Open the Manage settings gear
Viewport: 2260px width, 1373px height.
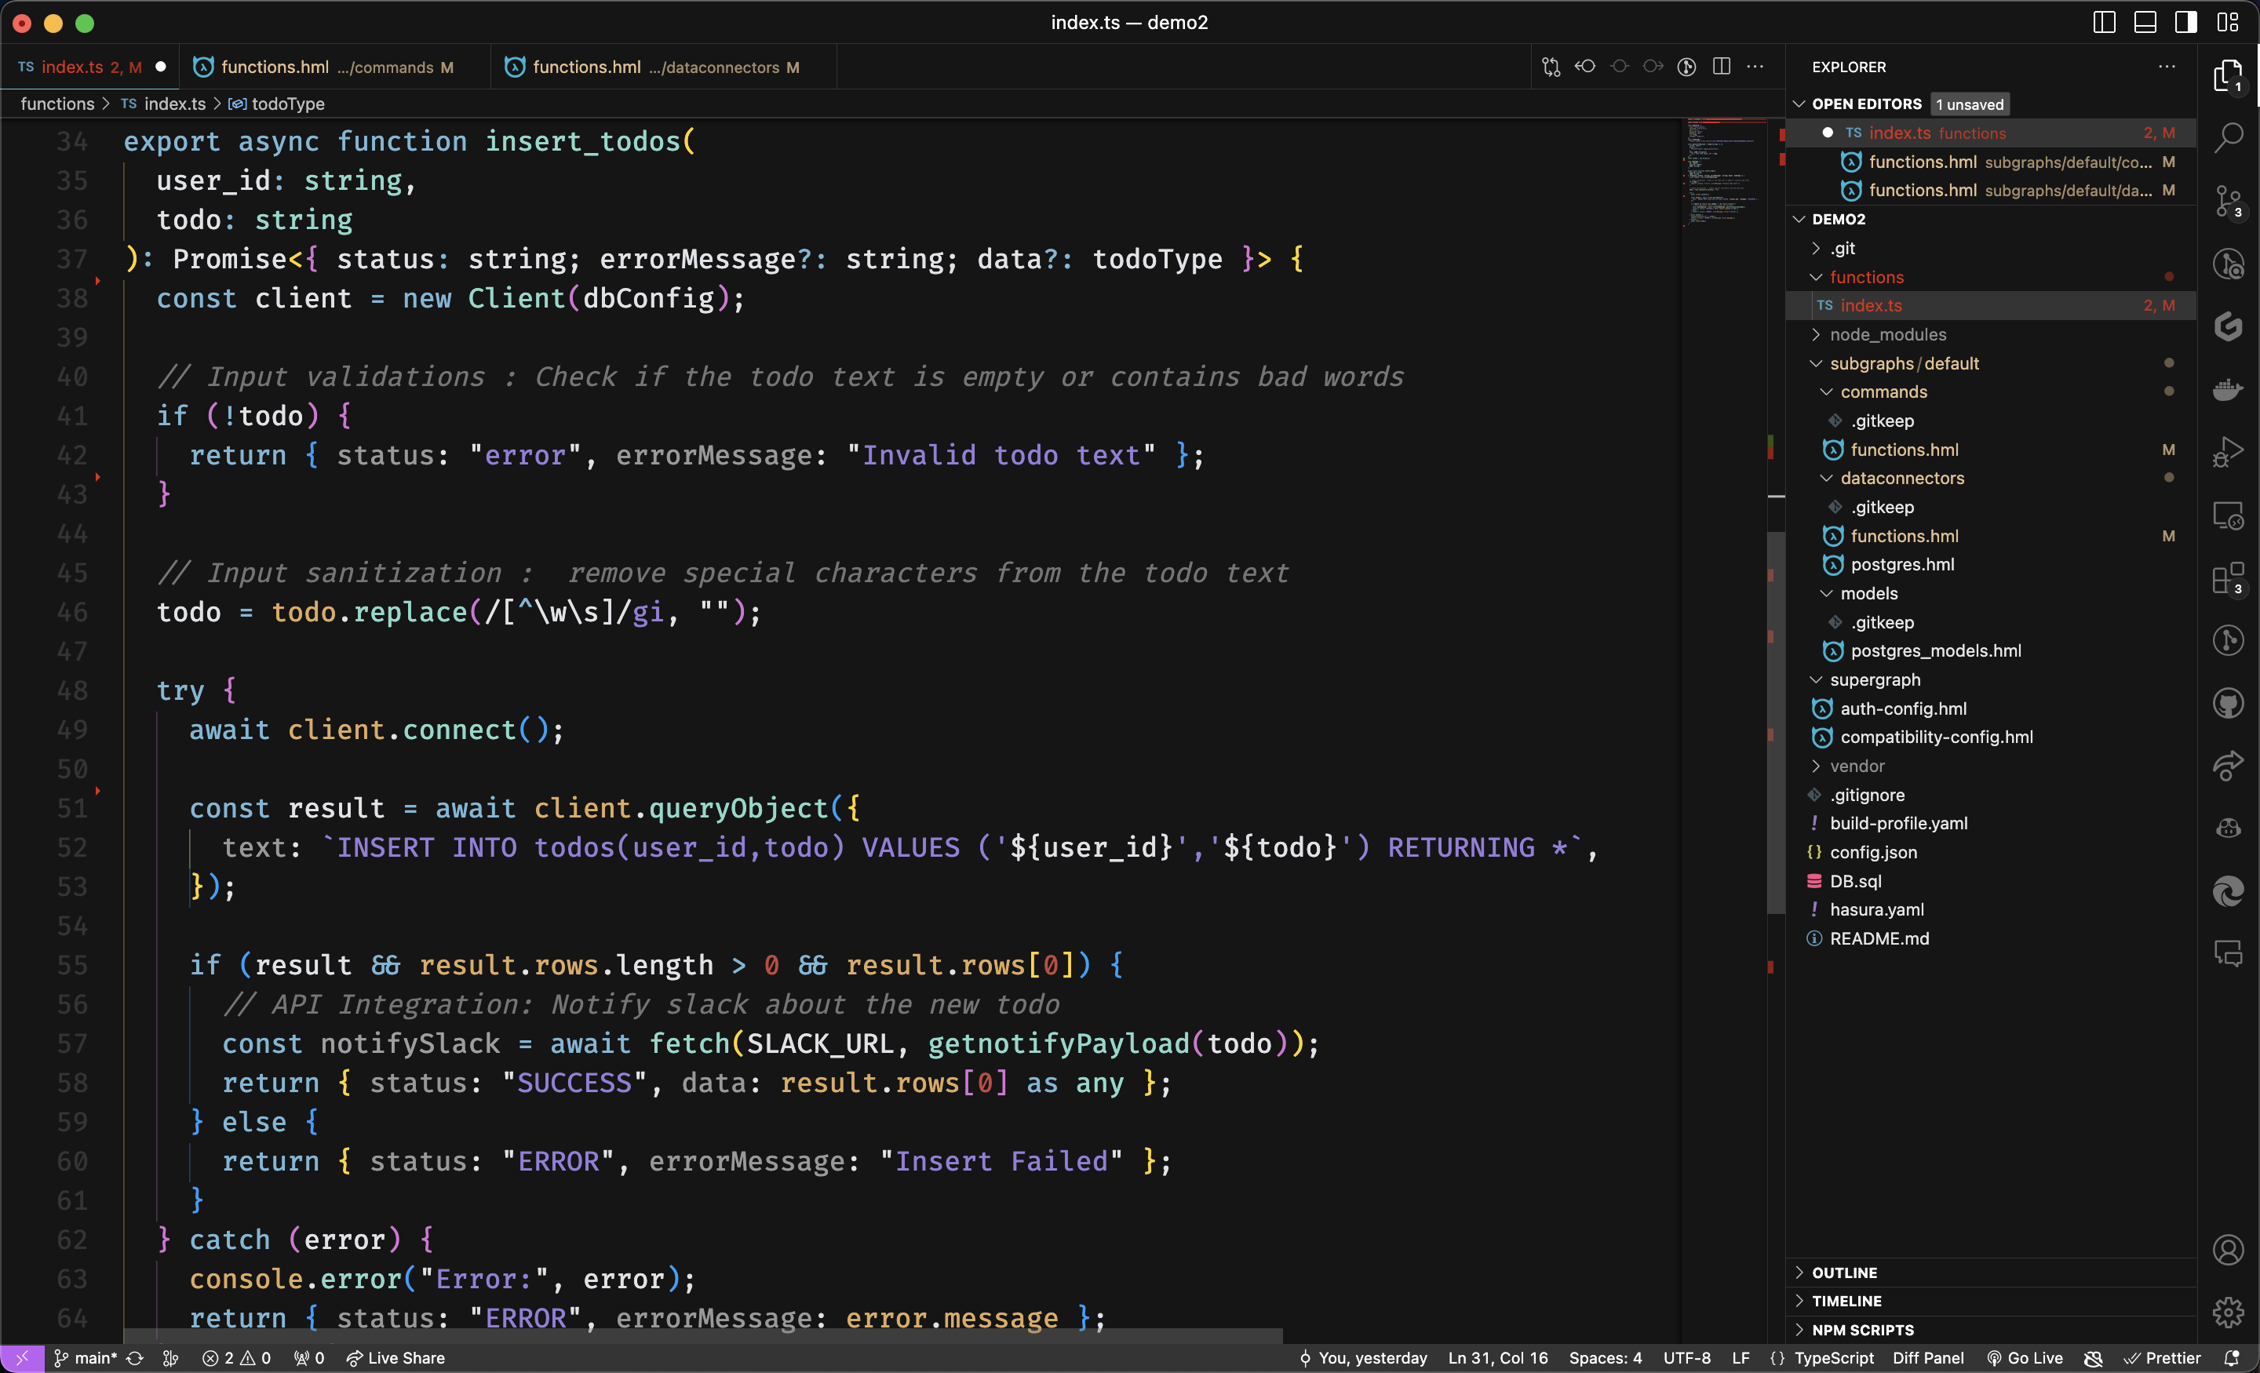pos(2228,1313)
